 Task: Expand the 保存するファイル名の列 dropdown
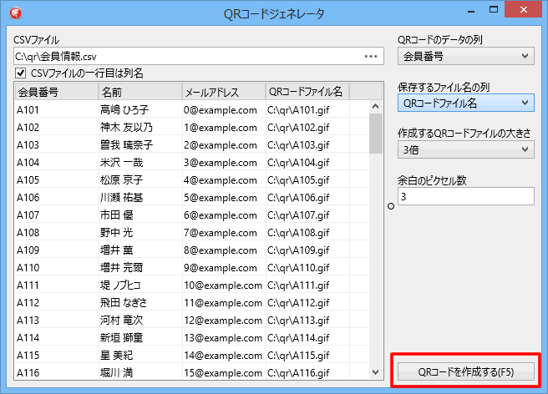click(x=465, y=103)
